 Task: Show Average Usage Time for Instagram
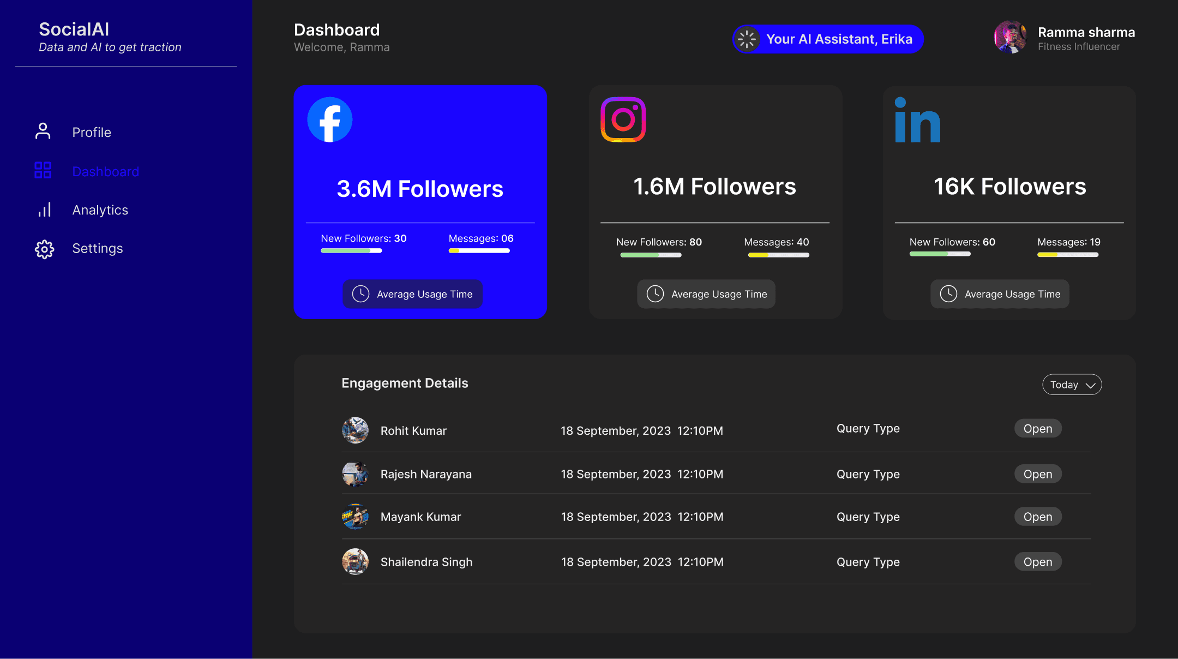coord(706,294)
